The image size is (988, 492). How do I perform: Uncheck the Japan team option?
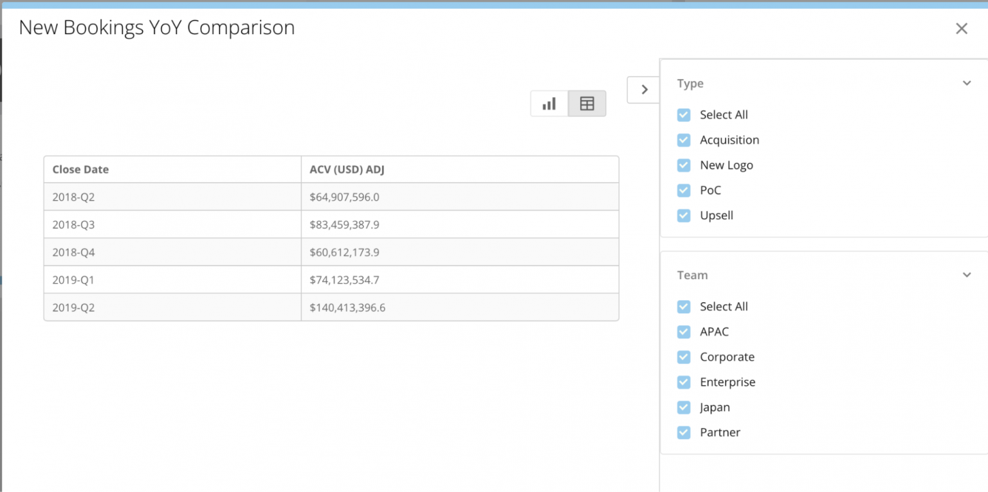(x=683, y=407)
